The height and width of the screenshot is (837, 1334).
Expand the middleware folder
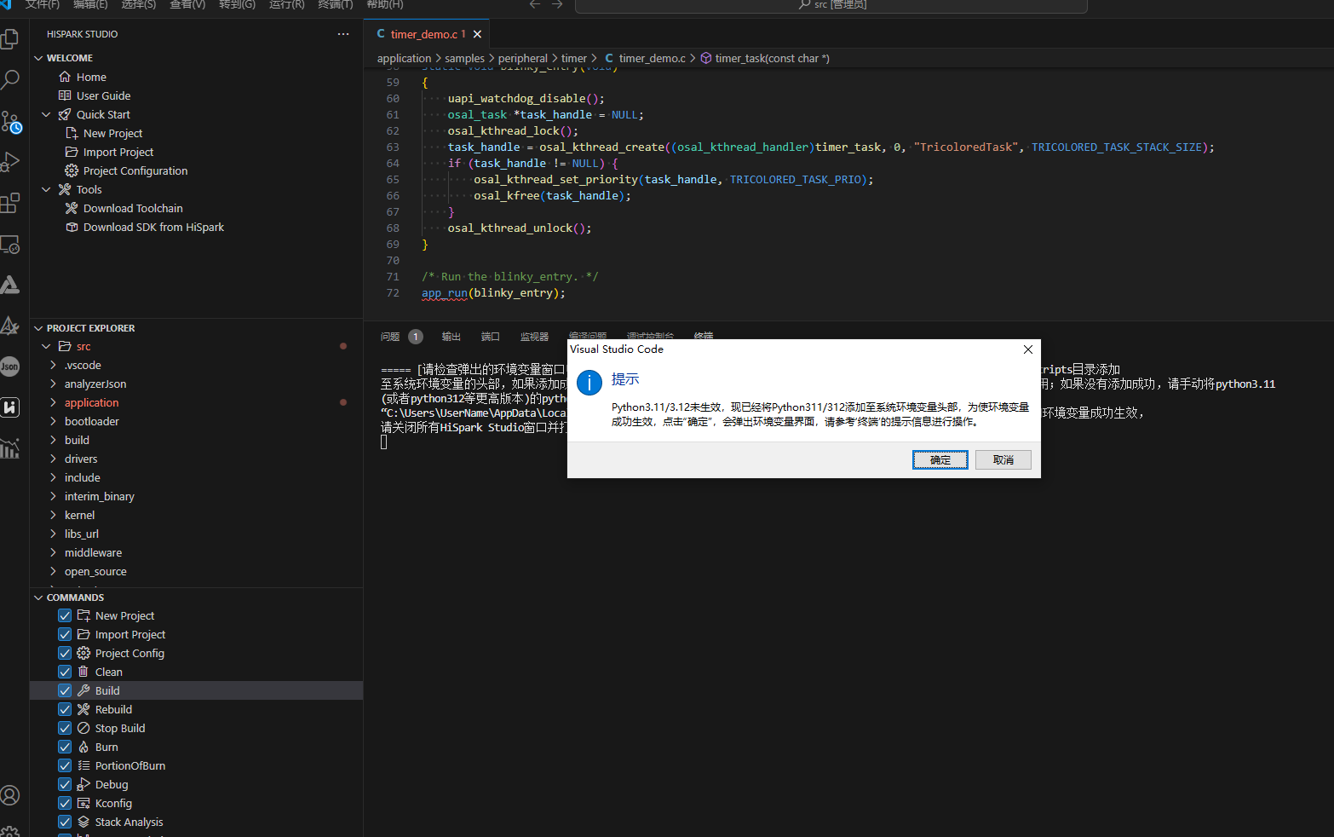[93, 552]
